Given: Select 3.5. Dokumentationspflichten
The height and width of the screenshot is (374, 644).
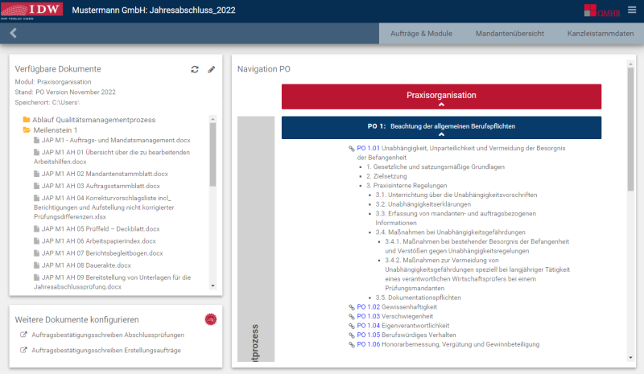Looking at the screenshot, I should (x=418, y=298).
